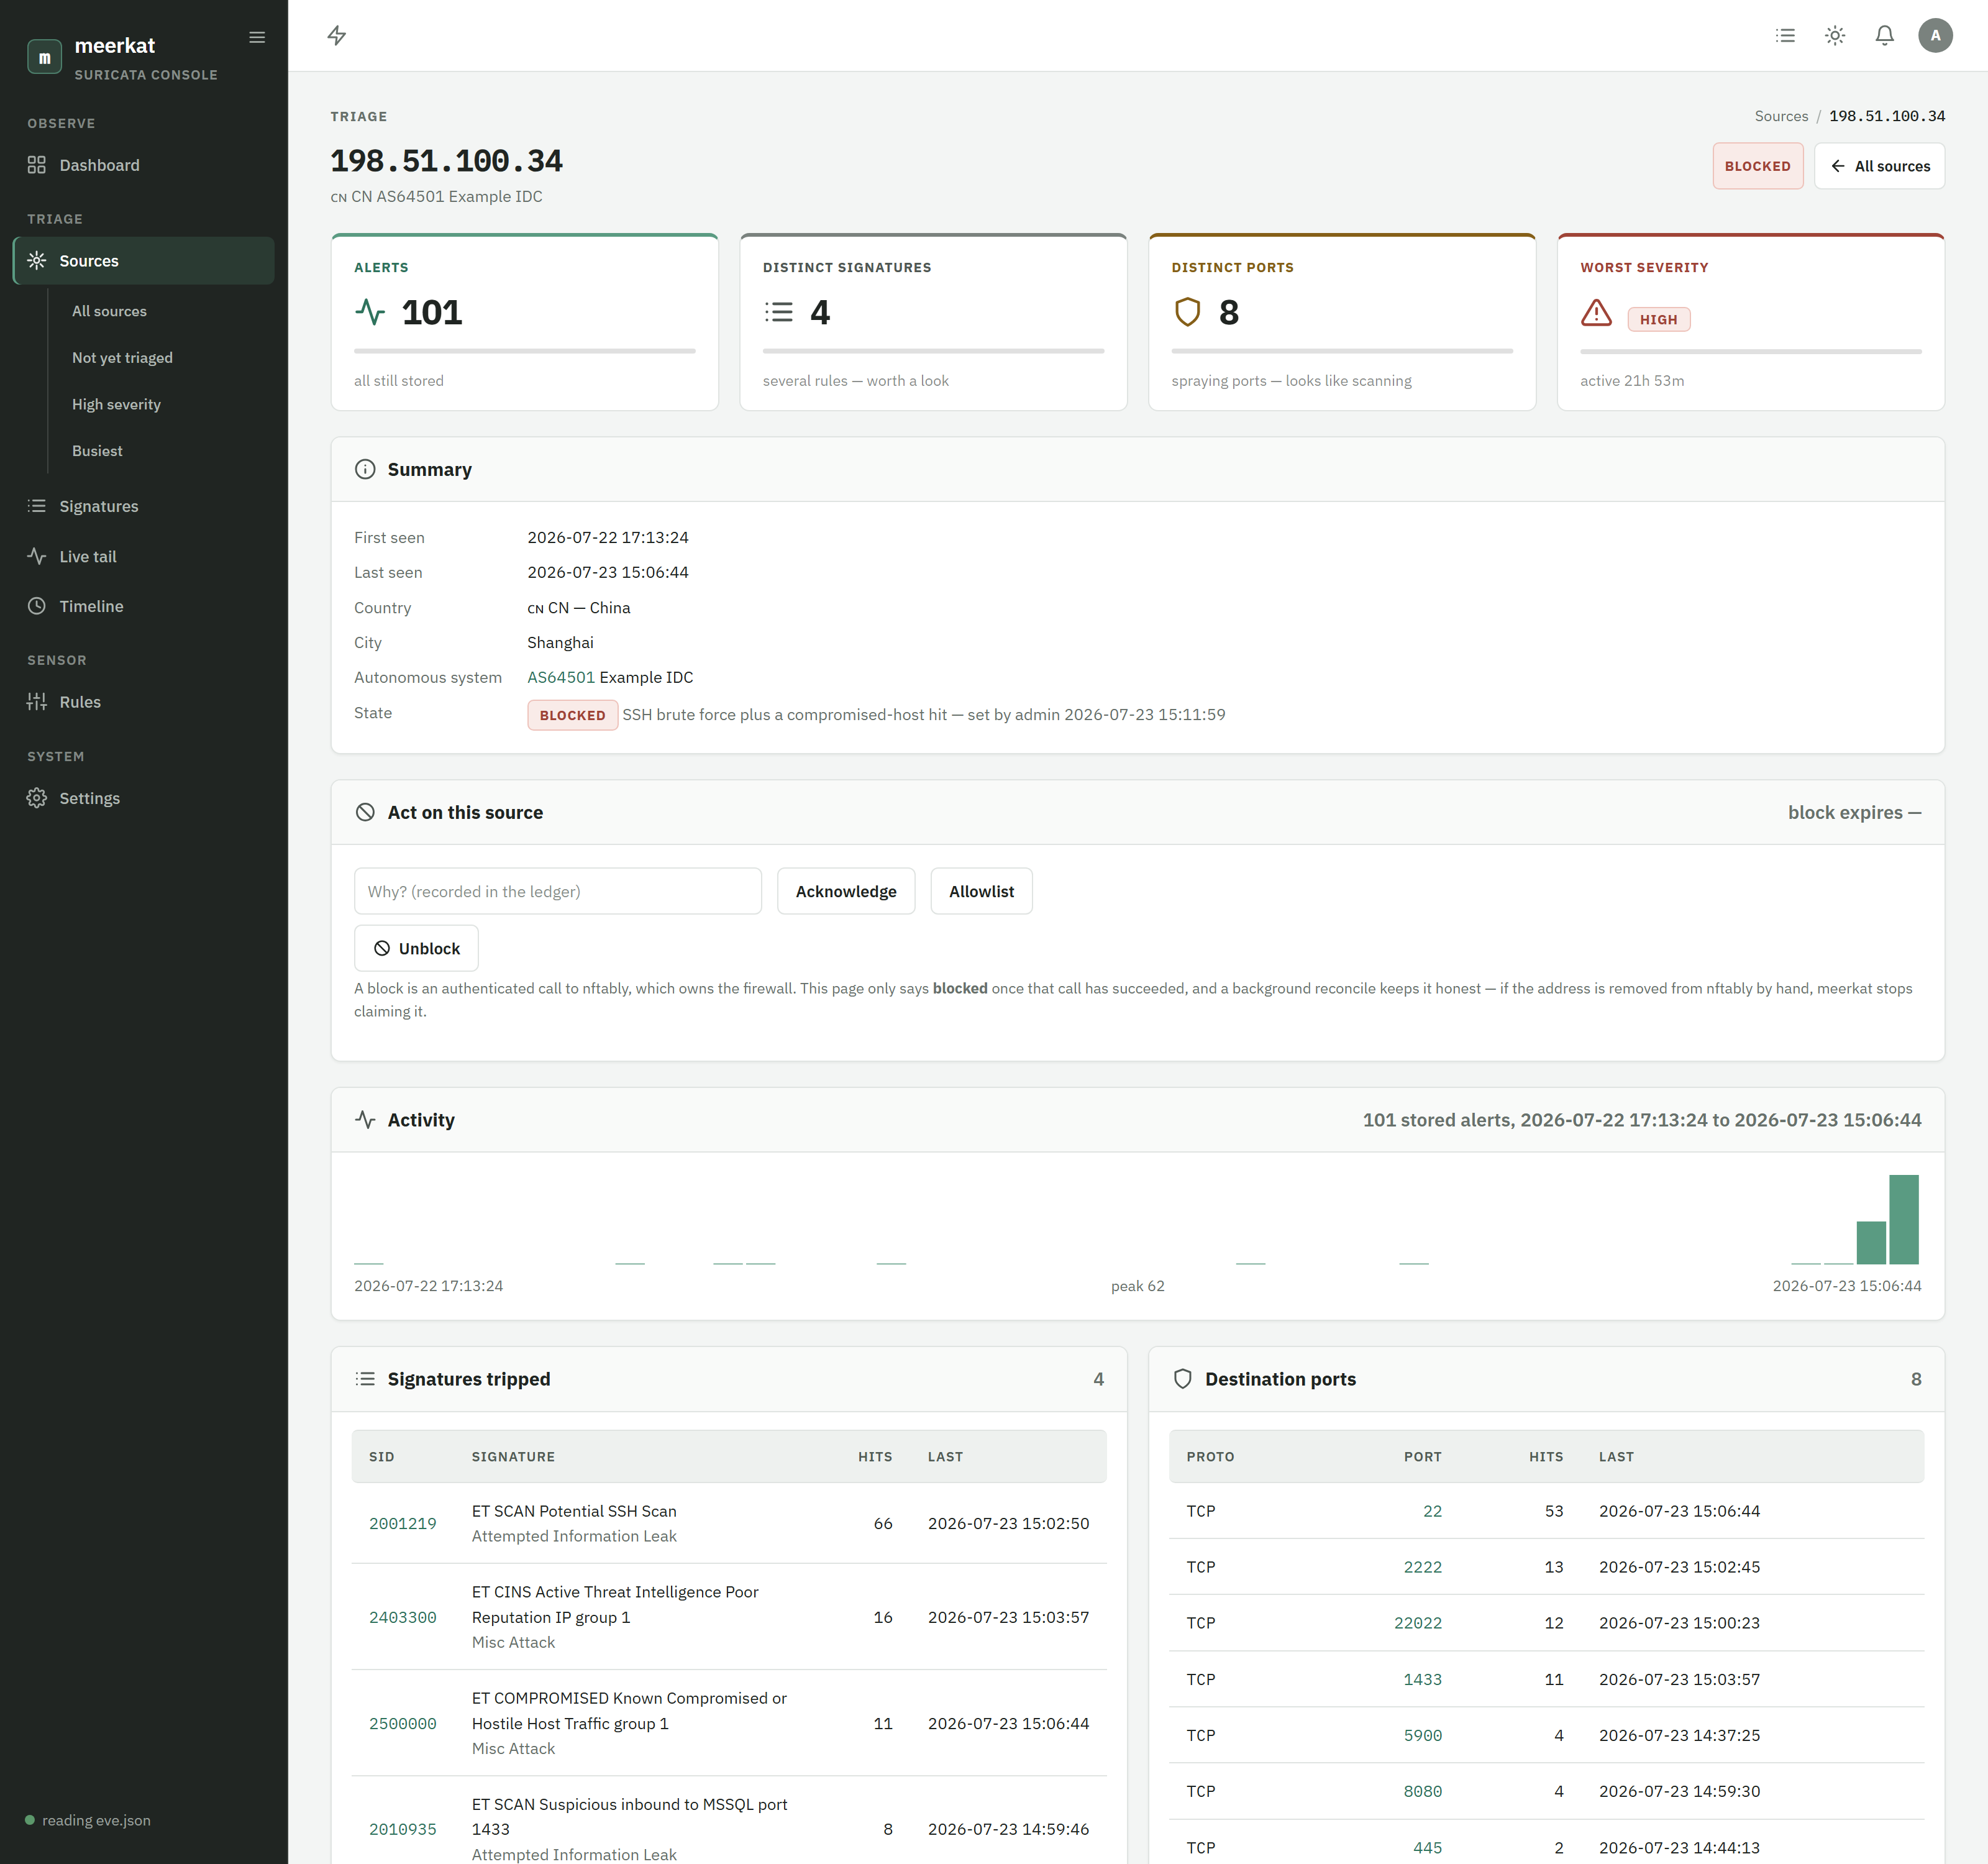Click the PROTO column header
The image size is (1988, 1864).
click(x=1210, y=1457)
